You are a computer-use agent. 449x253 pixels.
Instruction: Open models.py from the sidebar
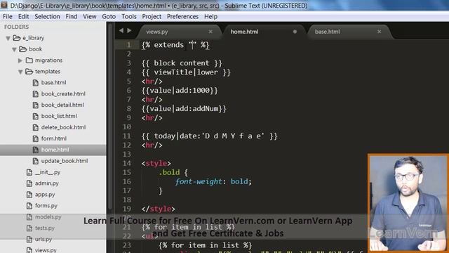tap(48, 217)
